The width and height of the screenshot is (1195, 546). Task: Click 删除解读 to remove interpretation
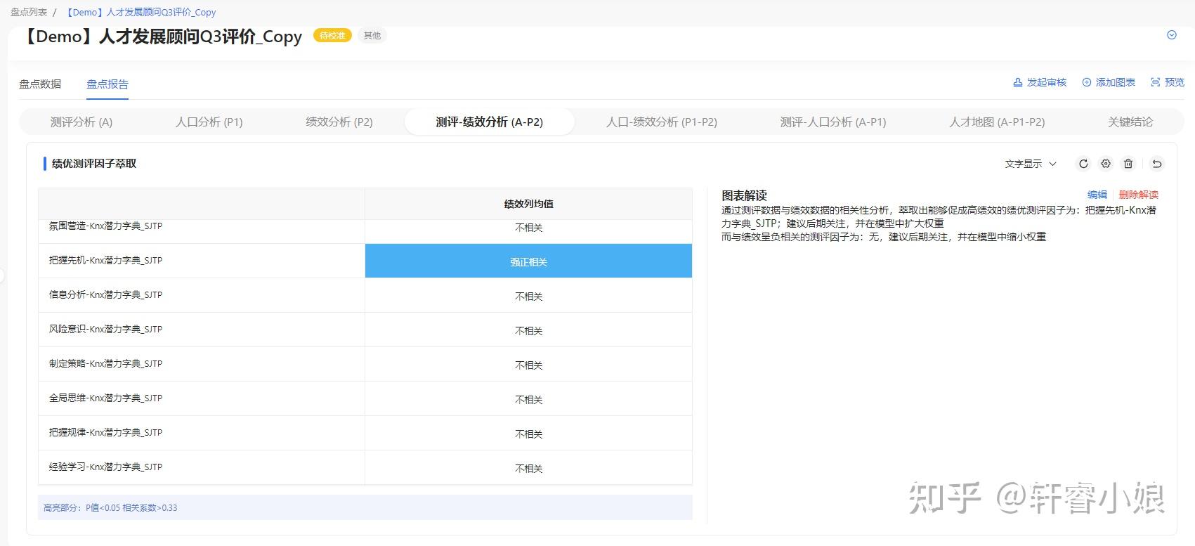tap(1139, 195)
